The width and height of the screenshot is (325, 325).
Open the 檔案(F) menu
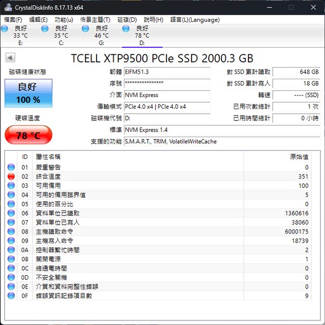click(x=13, y=20)
